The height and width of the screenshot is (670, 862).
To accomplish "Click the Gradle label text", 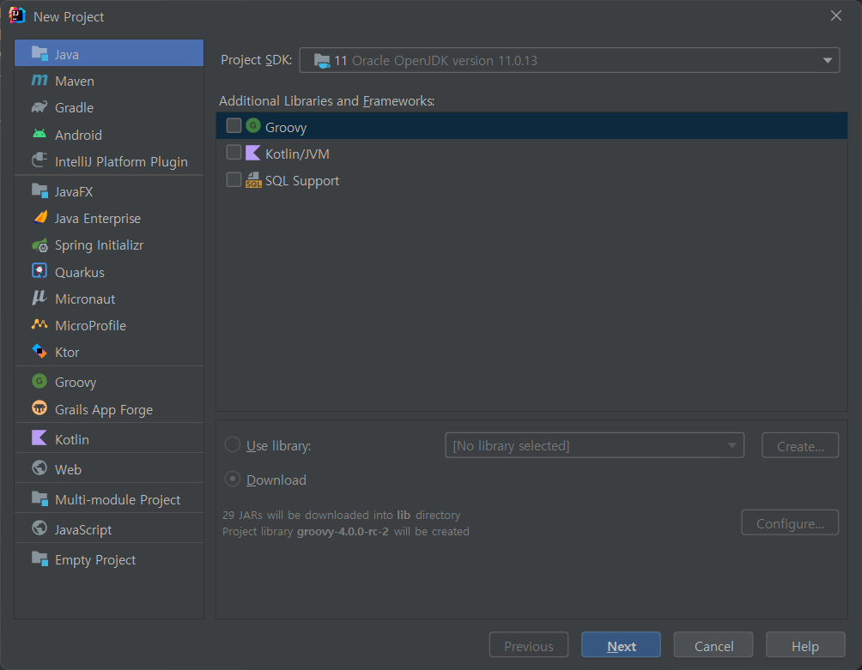I will tap(74, 108).
